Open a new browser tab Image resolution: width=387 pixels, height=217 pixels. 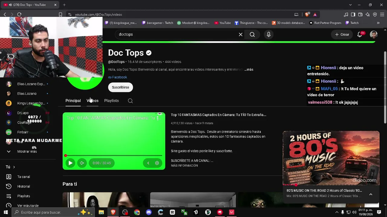[x=64, y=5]
